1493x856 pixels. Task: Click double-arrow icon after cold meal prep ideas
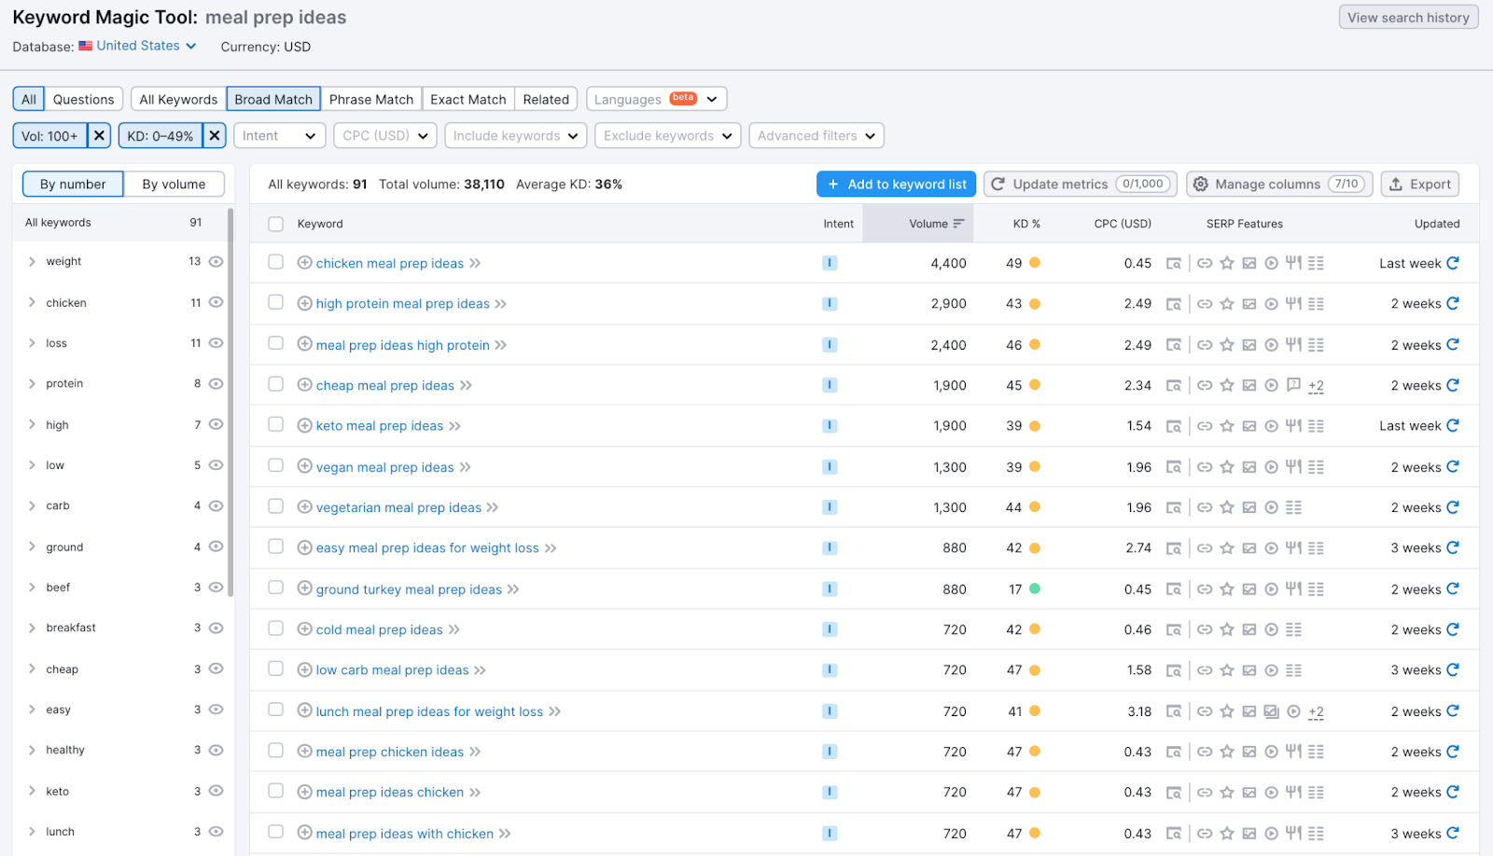pos(453,629)
